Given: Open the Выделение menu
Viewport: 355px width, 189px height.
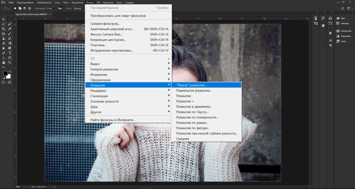Looking at the screenshot, I should [x=77, y=2].
